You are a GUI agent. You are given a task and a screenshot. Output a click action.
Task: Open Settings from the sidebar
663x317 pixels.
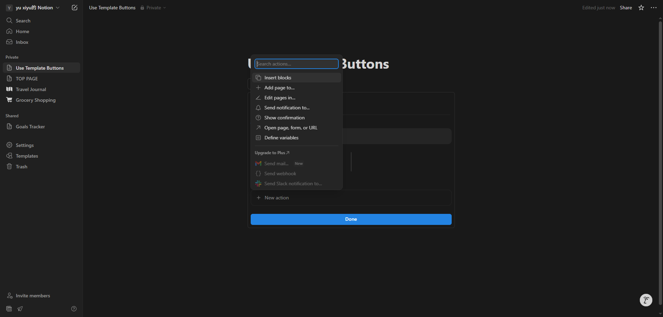click(x=41, y=145)
